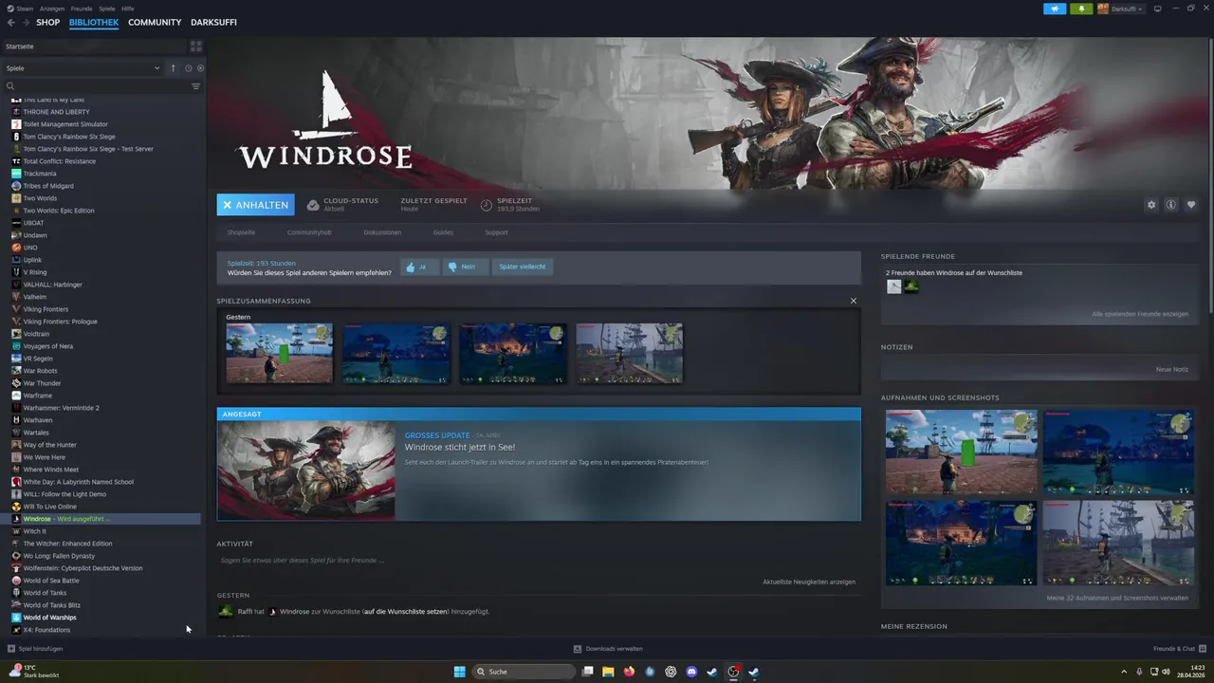Switch to the COMMUNITY tab
The width and height of the screenshot is (1214, 683).
point(155,22)
